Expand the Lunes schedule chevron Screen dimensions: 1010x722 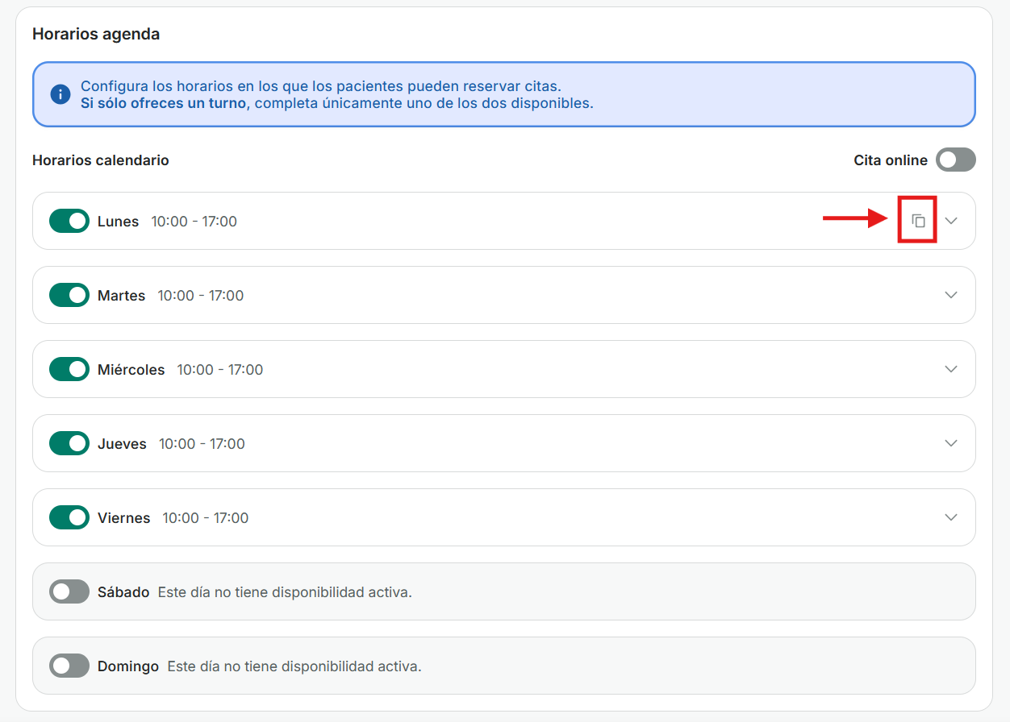click(951, 221)
